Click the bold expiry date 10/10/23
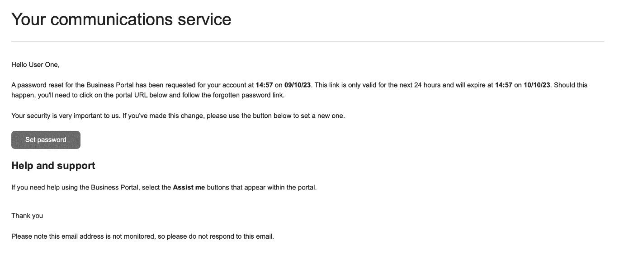 tap(537, 85)
